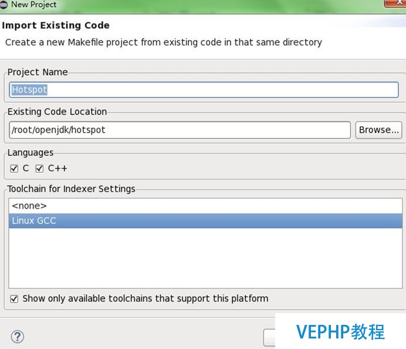Toggle Show only available toolchains checkbox

[x=14, y=299]
